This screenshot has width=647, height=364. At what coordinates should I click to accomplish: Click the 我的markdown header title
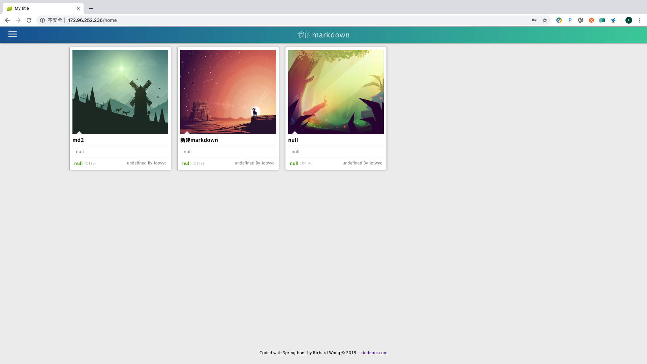(x=323, y=35)
